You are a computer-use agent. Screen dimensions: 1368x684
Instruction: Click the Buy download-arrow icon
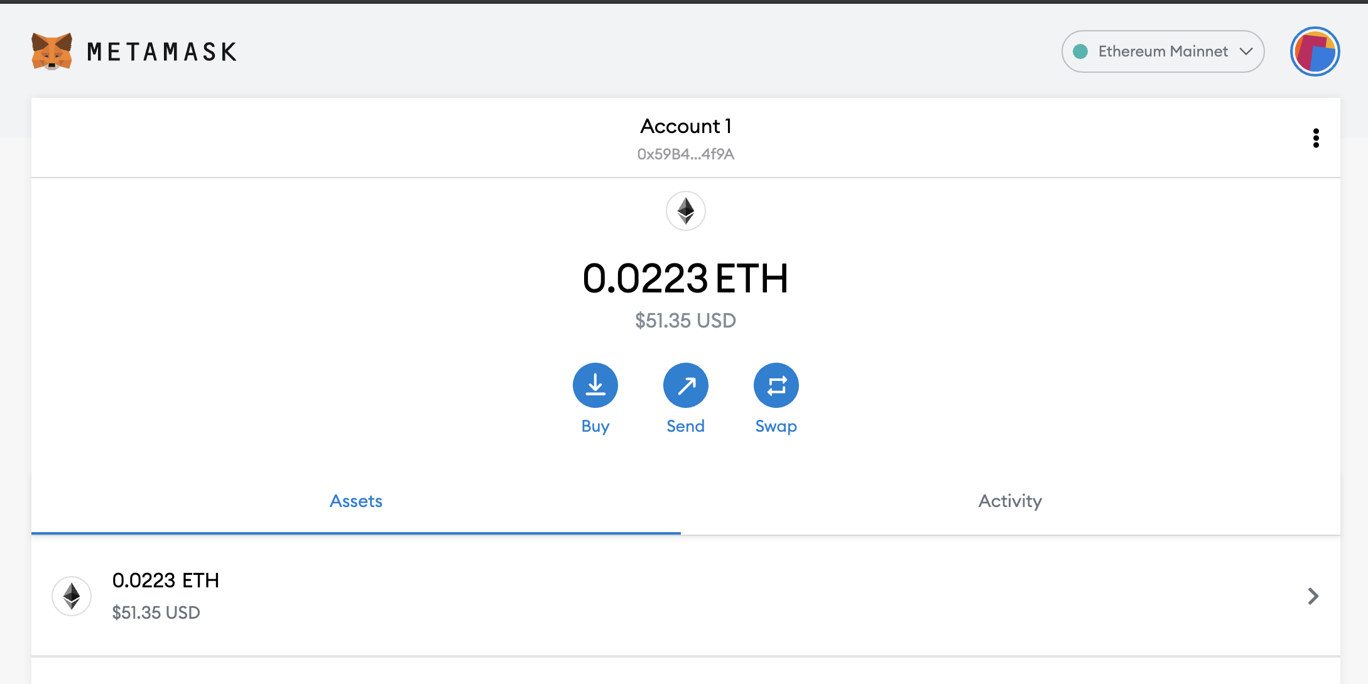tap(595, 385)
